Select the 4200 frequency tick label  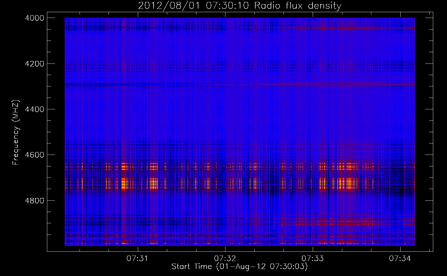pos(35,64)
